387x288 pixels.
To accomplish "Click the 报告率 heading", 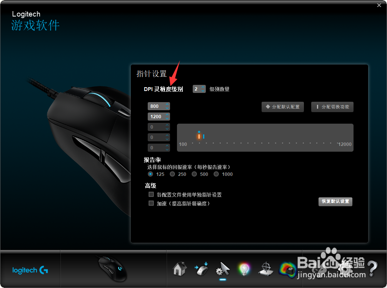I will (x=152, y=160).
